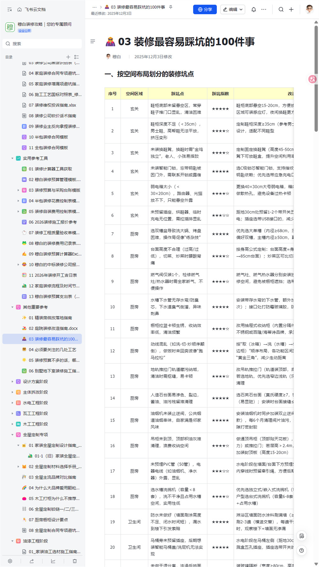
Task: Open the help question mark button
Action: point(302,550)
